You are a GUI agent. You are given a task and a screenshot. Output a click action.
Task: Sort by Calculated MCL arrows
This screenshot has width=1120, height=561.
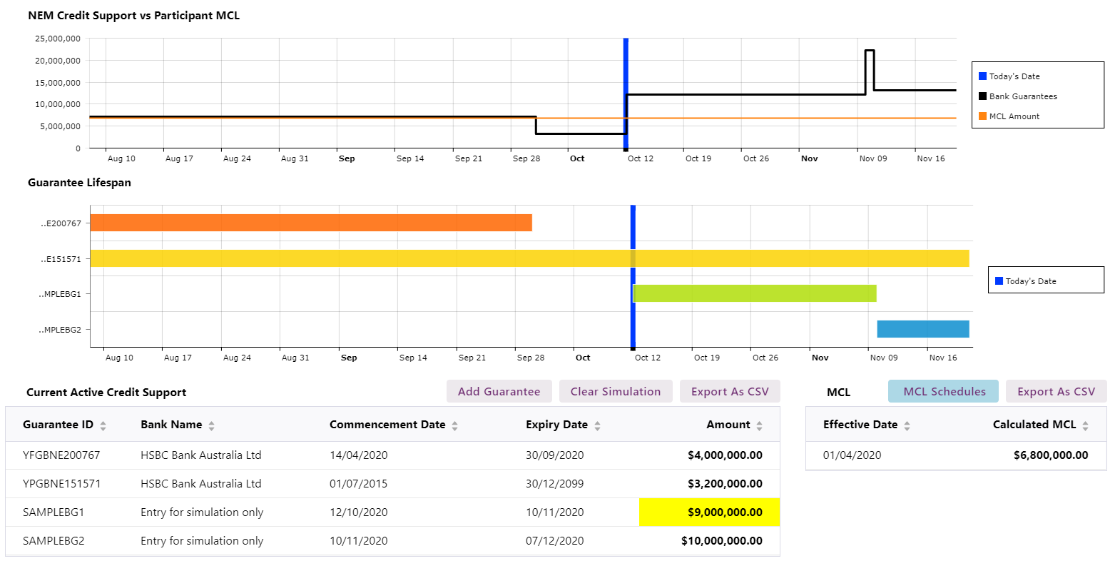tap(1085, 425)
